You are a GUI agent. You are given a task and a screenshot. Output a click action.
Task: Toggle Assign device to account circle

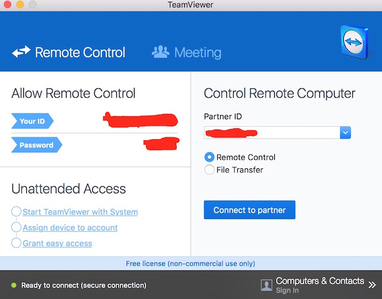(17, 228)
